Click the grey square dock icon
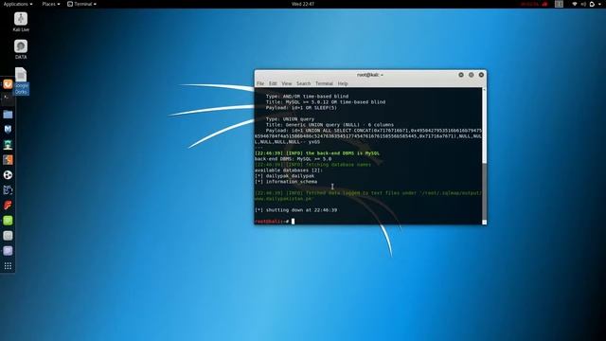This screenshot has height=341, width=606. tap(8, 236)
